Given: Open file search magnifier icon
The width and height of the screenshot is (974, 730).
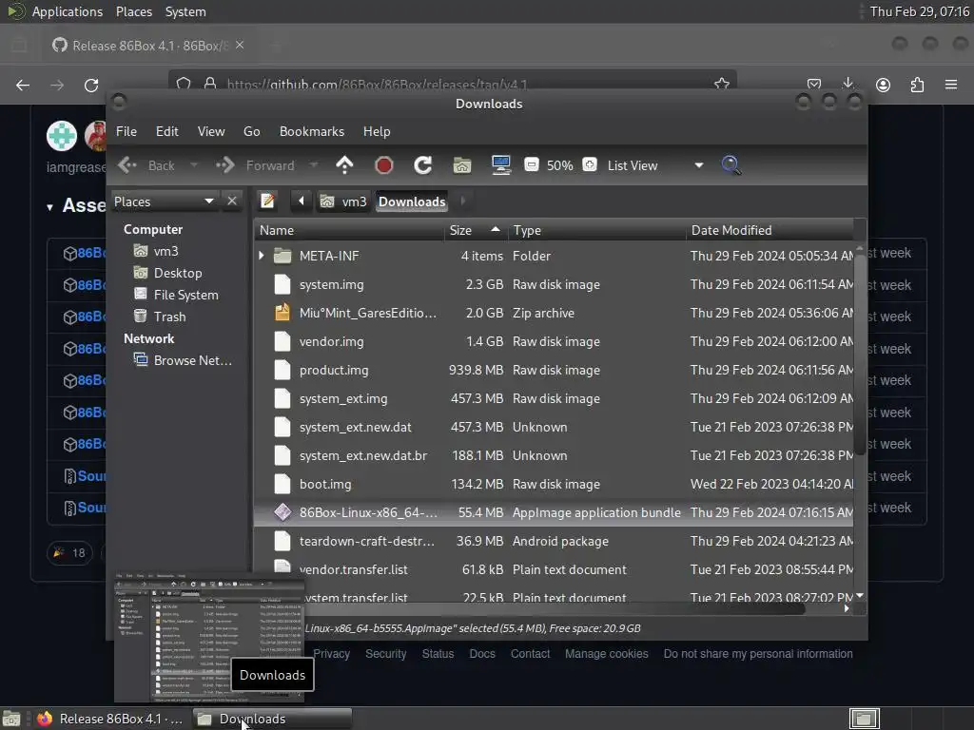Looking at the screenshot, I should point(731,165).
